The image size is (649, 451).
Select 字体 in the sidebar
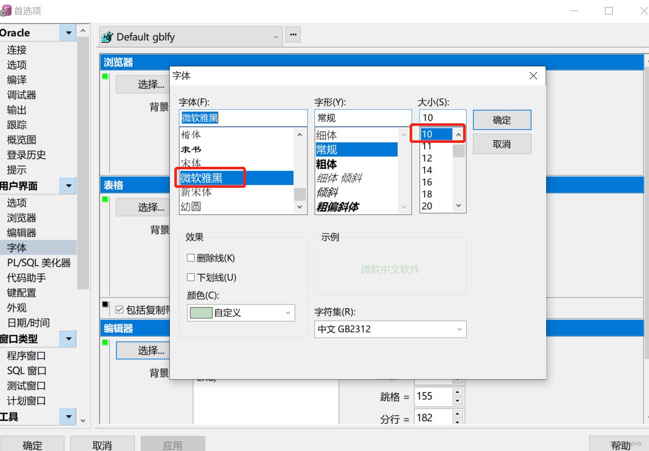pyautogui.click(x=38, y=248)
